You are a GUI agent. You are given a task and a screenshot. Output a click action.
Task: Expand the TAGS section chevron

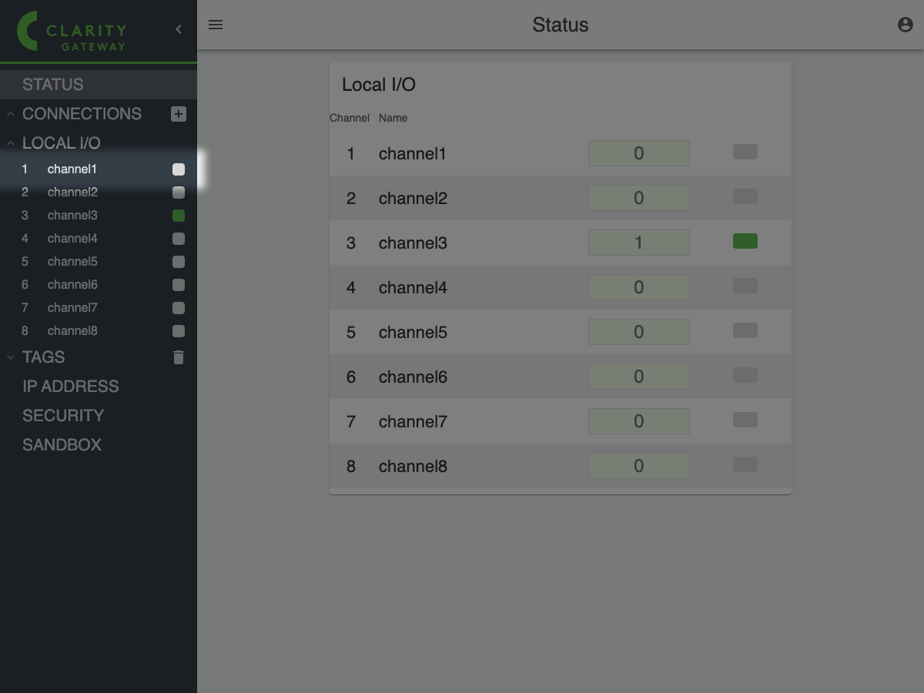click(x=11, y=357)
